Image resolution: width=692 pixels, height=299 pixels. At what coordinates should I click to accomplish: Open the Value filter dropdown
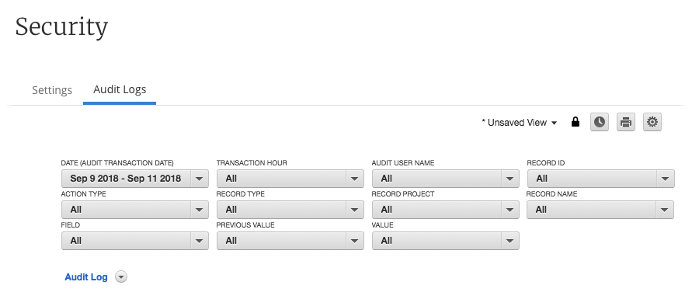point(446,241)
